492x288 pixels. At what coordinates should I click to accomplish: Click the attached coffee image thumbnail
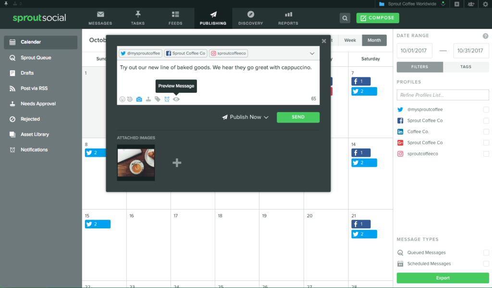click(x=136, y=163)
